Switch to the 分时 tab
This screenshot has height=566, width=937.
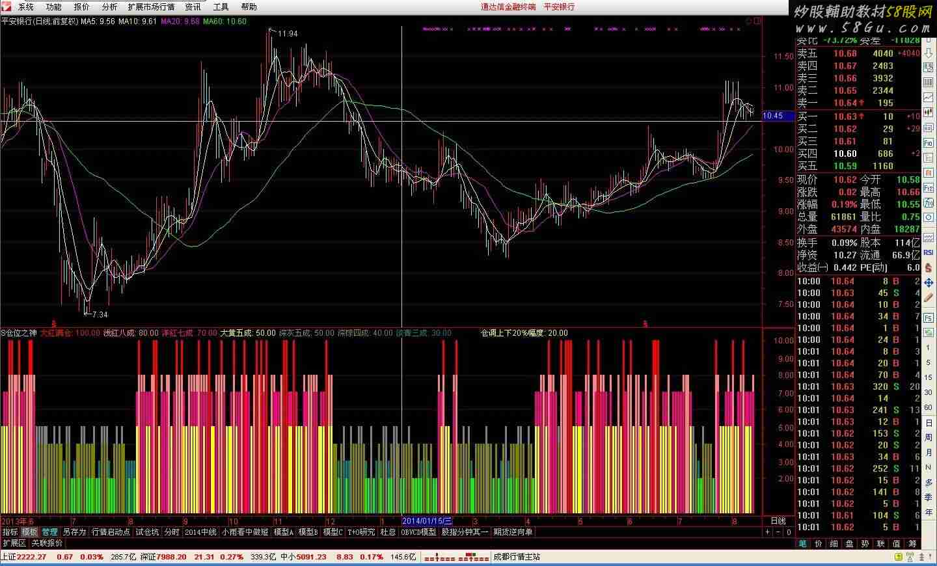[172, 532]
